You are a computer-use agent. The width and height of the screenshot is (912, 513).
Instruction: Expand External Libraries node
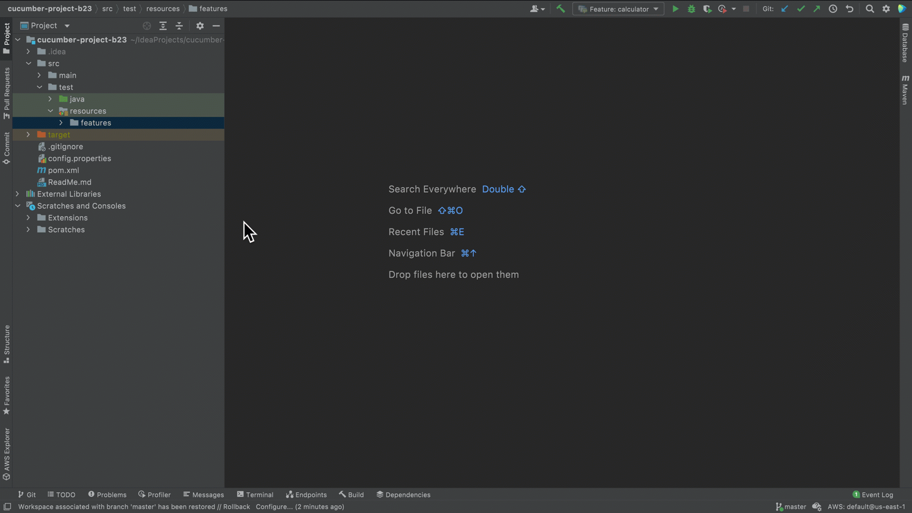click(x=17, y=194)
